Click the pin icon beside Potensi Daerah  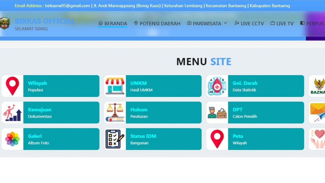pyautogui.click(x=136, y=23)
